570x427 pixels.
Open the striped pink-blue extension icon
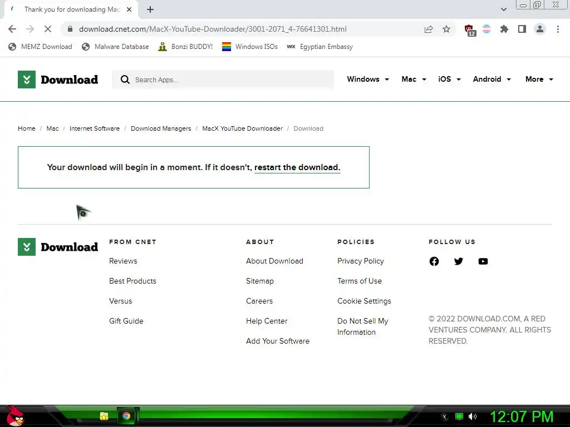click(487, 29)
